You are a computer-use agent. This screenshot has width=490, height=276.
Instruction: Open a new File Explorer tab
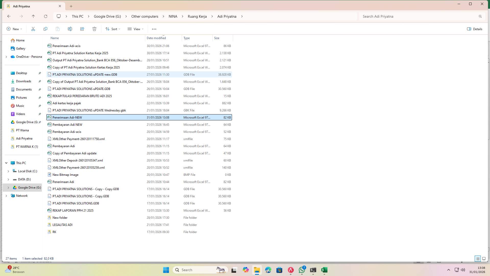click(x=71, y=6)
